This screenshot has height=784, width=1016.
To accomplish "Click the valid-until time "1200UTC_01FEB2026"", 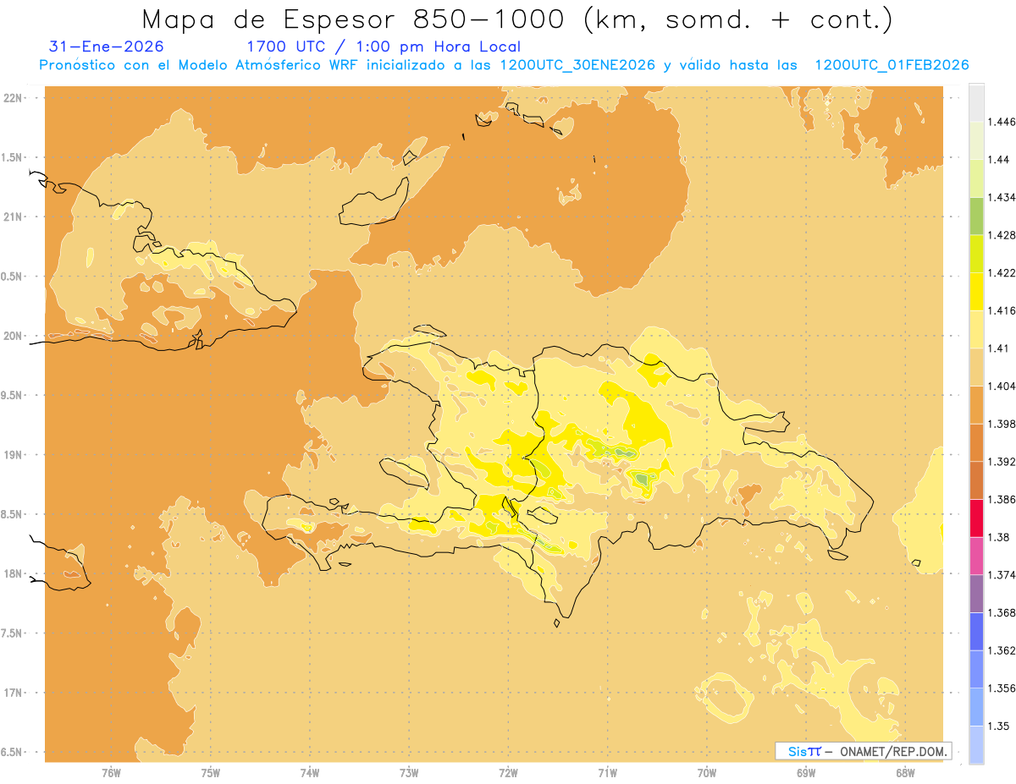I will click(x=891, y=65).
